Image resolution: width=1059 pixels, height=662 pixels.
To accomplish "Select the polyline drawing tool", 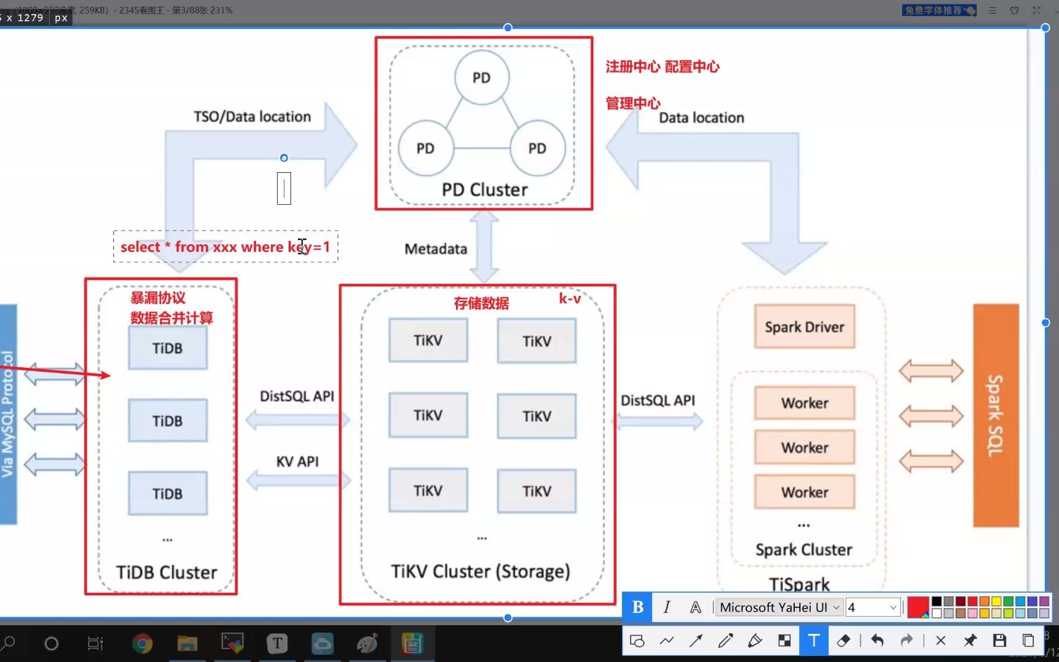I will tap(667, 641).
